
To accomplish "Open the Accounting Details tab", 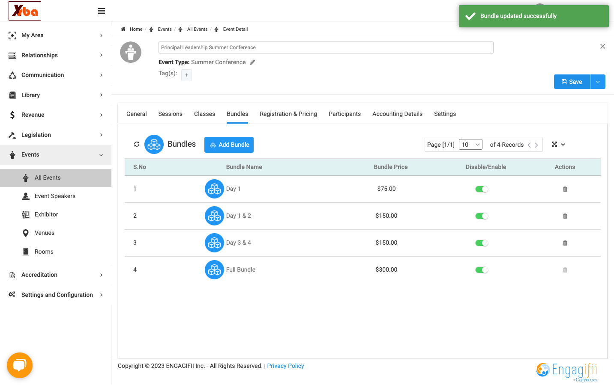I will click(397, 114).
